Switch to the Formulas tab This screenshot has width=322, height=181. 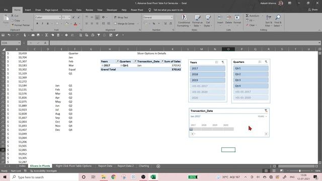pyautogui.click(x=67, y=10)
